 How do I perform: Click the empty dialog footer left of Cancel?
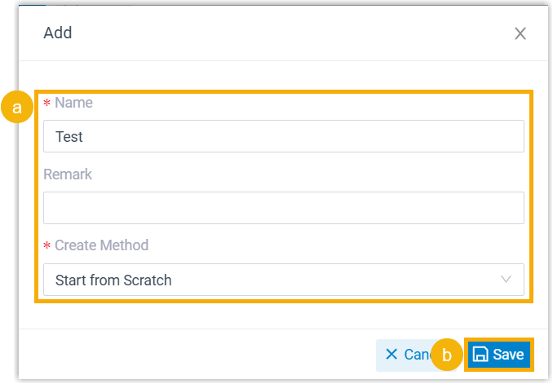pyautogui.click(x=196, y=355)
